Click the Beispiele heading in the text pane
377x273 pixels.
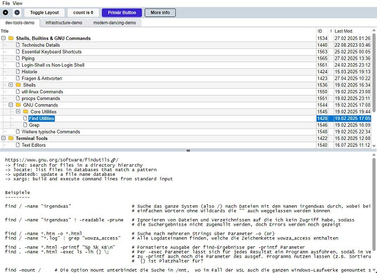click(x=17, y=193)
